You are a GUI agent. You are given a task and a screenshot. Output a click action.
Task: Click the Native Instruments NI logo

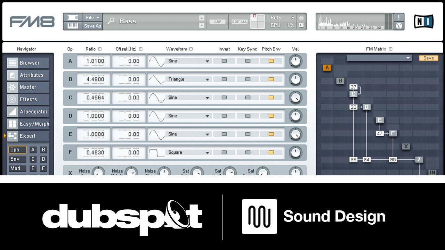pos(424,22)
